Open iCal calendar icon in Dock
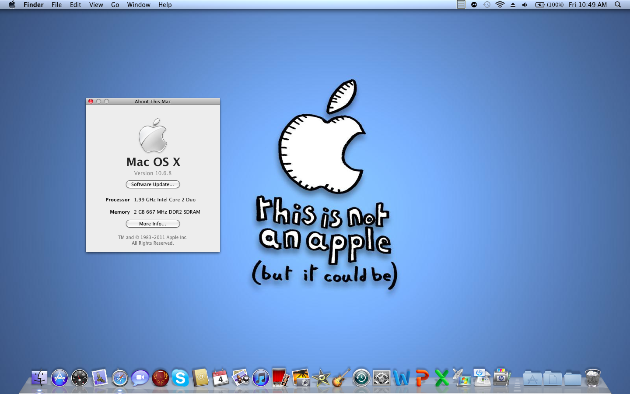The width and height of the screenshot is (630, 394). coord(220,378)
